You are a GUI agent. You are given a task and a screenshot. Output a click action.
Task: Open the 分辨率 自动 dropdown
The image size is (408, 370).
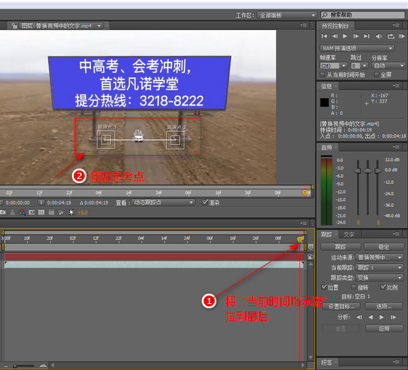[x=389, y=66]
